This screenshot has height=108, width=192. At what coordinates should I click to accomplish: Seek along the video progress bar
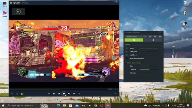58,89
